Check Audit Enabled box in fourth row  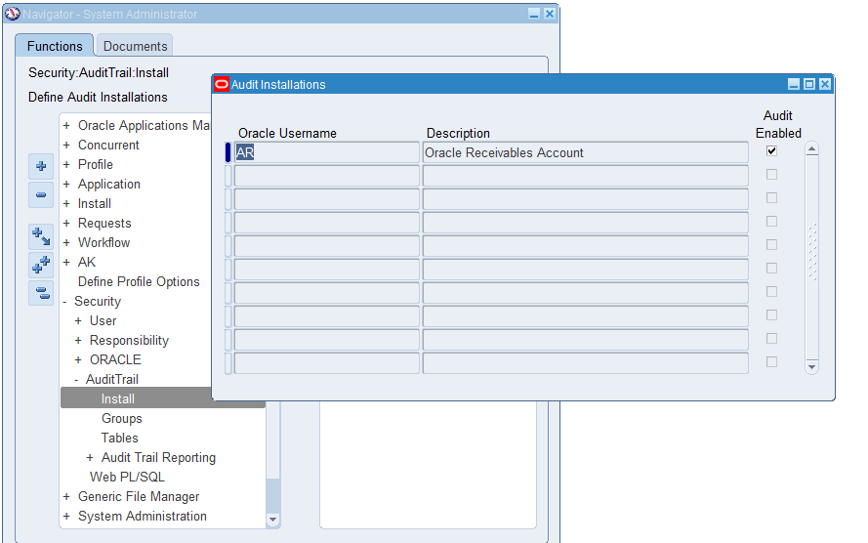771,221
